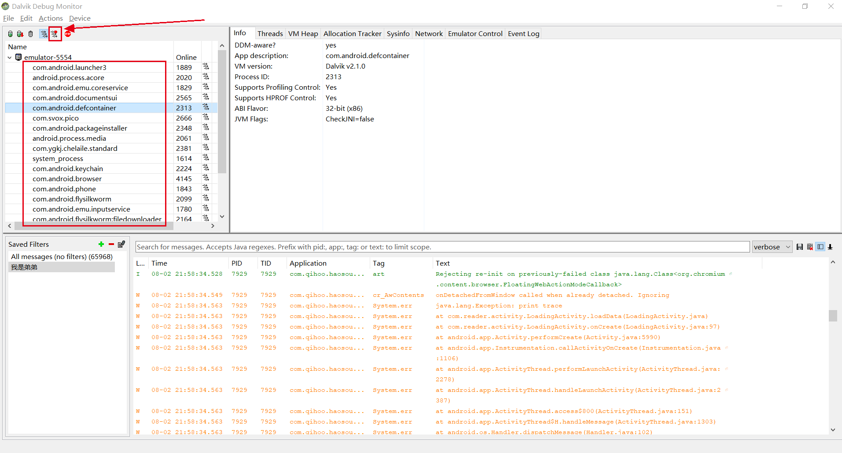Viewport: 842px width, 453px height.
Task: Open the verbose log level dropdown
Action: point(772,247)
